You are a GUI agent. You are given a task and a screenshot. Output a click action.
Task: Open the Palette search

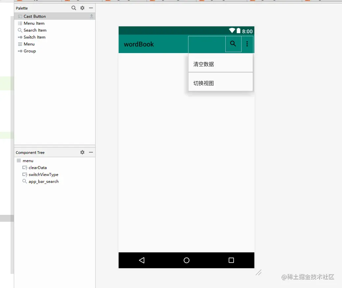(73, 8)
